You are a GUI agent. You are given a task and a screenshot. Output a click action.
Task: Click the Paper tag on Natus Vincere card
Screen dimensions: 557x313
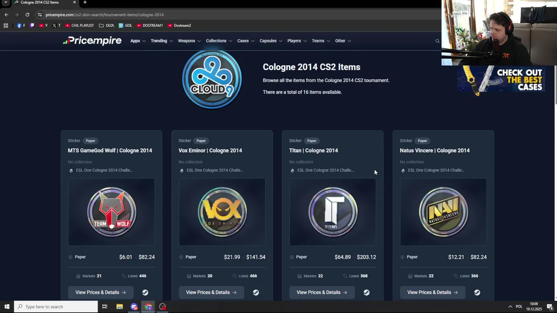[x=423, y=141]
